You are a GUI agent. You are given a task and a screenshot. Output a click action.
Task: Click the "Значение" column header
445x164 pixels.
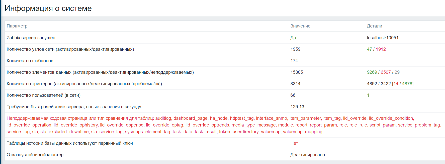tap(300, 26)
